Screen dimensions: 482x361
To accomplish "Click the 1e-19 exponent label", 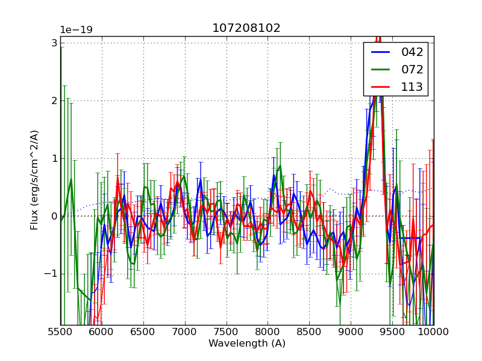I will pos(76,30).
